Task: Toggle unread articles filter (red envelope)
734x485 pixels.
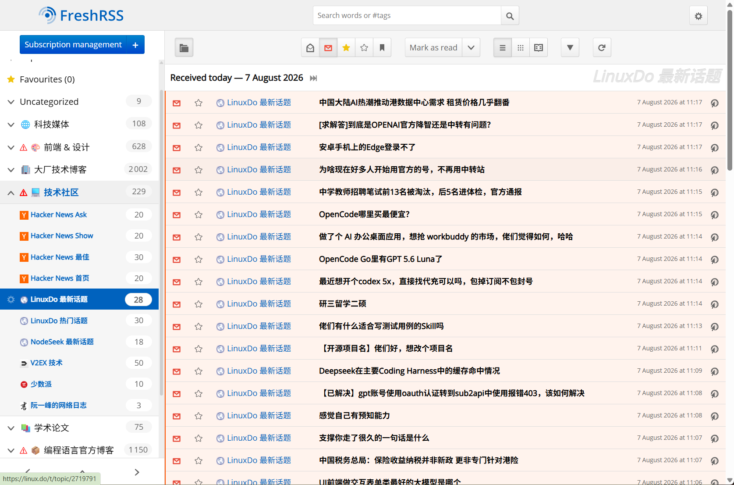Action: [328, 48]
